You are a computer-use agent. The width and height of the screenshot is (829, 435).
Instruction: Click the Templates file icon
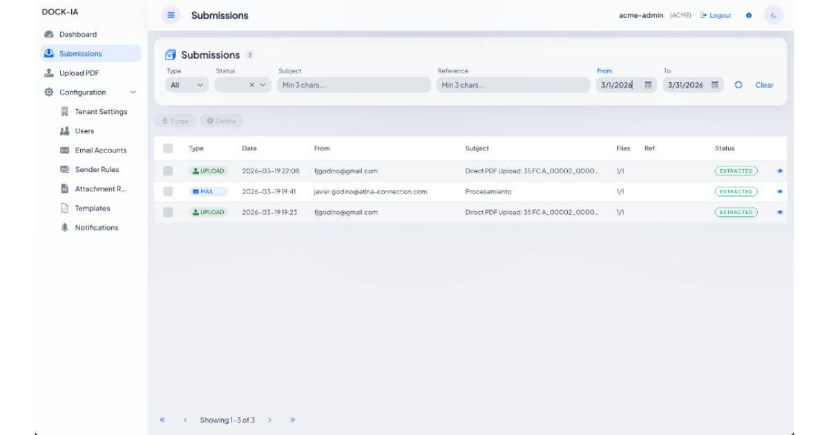pyautogui.click(x=65, y=209)
